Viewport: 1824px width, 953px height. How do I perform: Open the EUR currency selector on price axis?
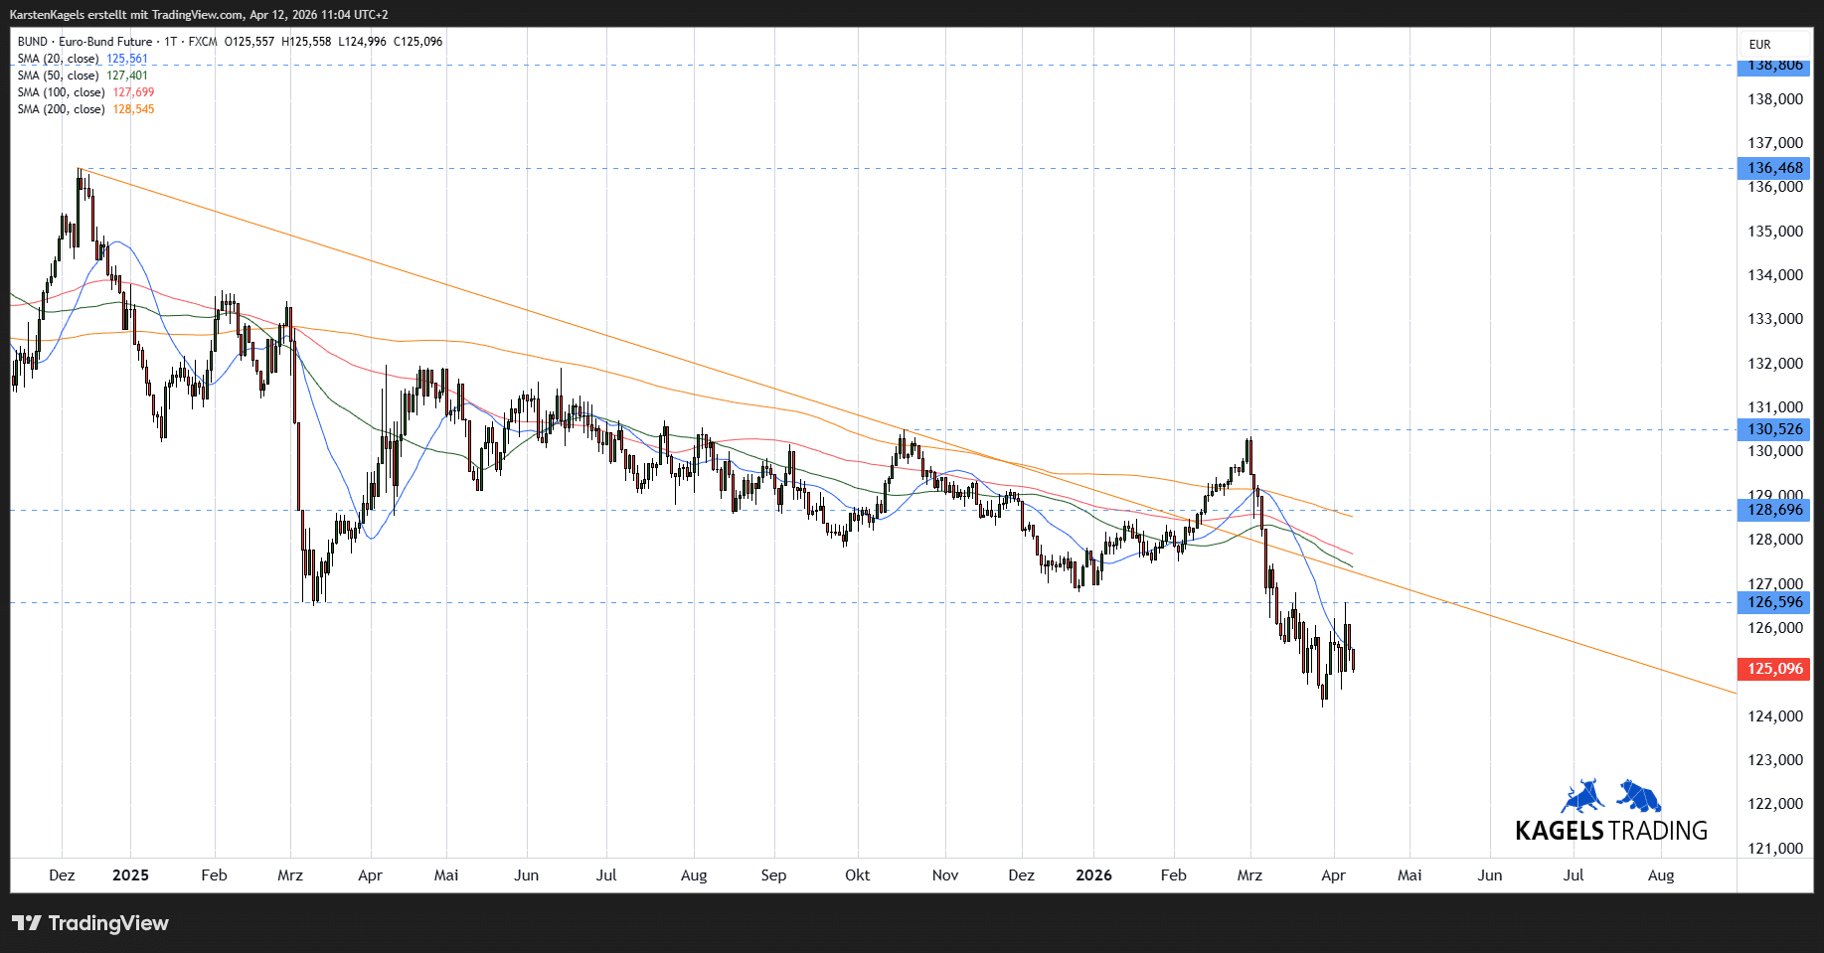point(1759,45)
